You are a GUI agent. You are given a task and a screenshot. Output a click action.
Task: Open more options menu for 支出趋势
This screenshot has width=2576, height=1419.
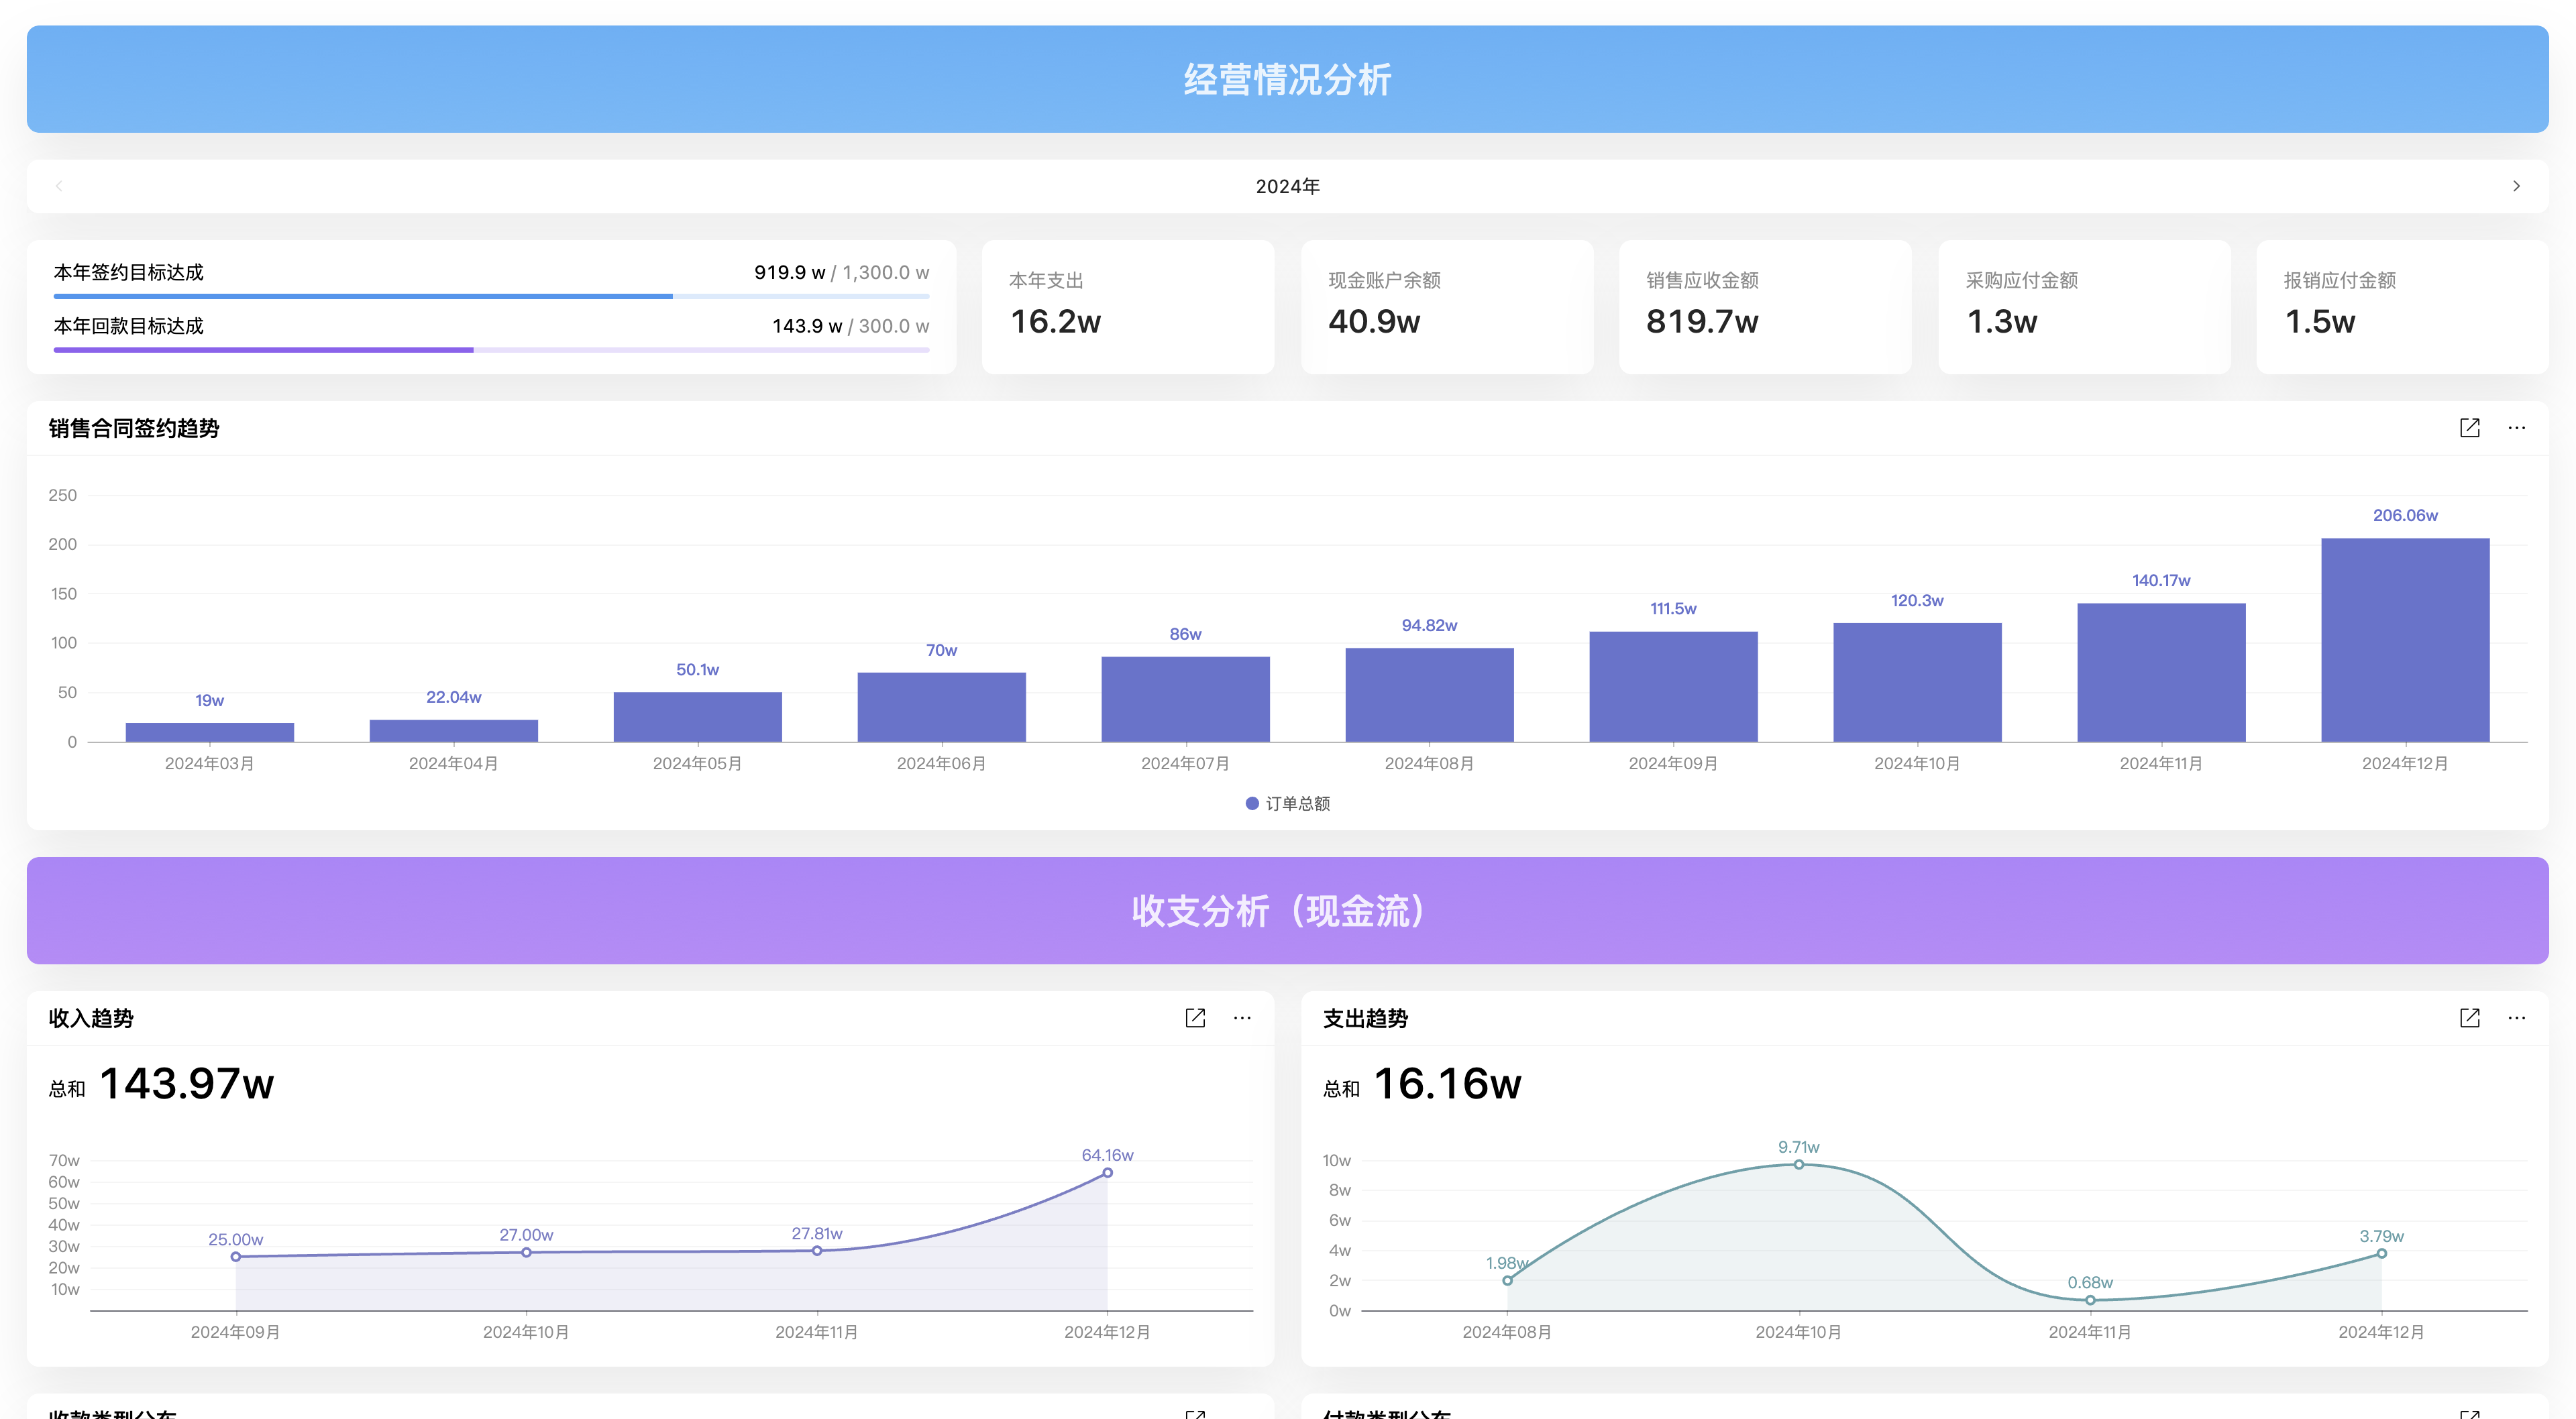coord(2516,1018)
